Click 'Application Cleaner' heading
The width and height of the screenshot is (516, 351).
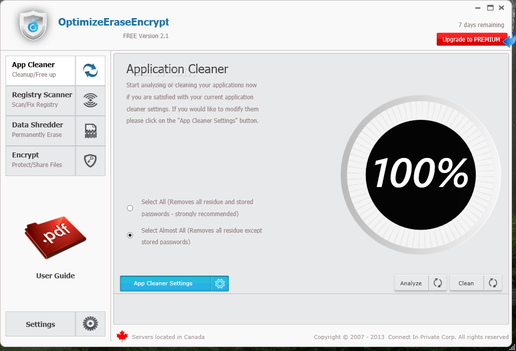click(177, 69)
